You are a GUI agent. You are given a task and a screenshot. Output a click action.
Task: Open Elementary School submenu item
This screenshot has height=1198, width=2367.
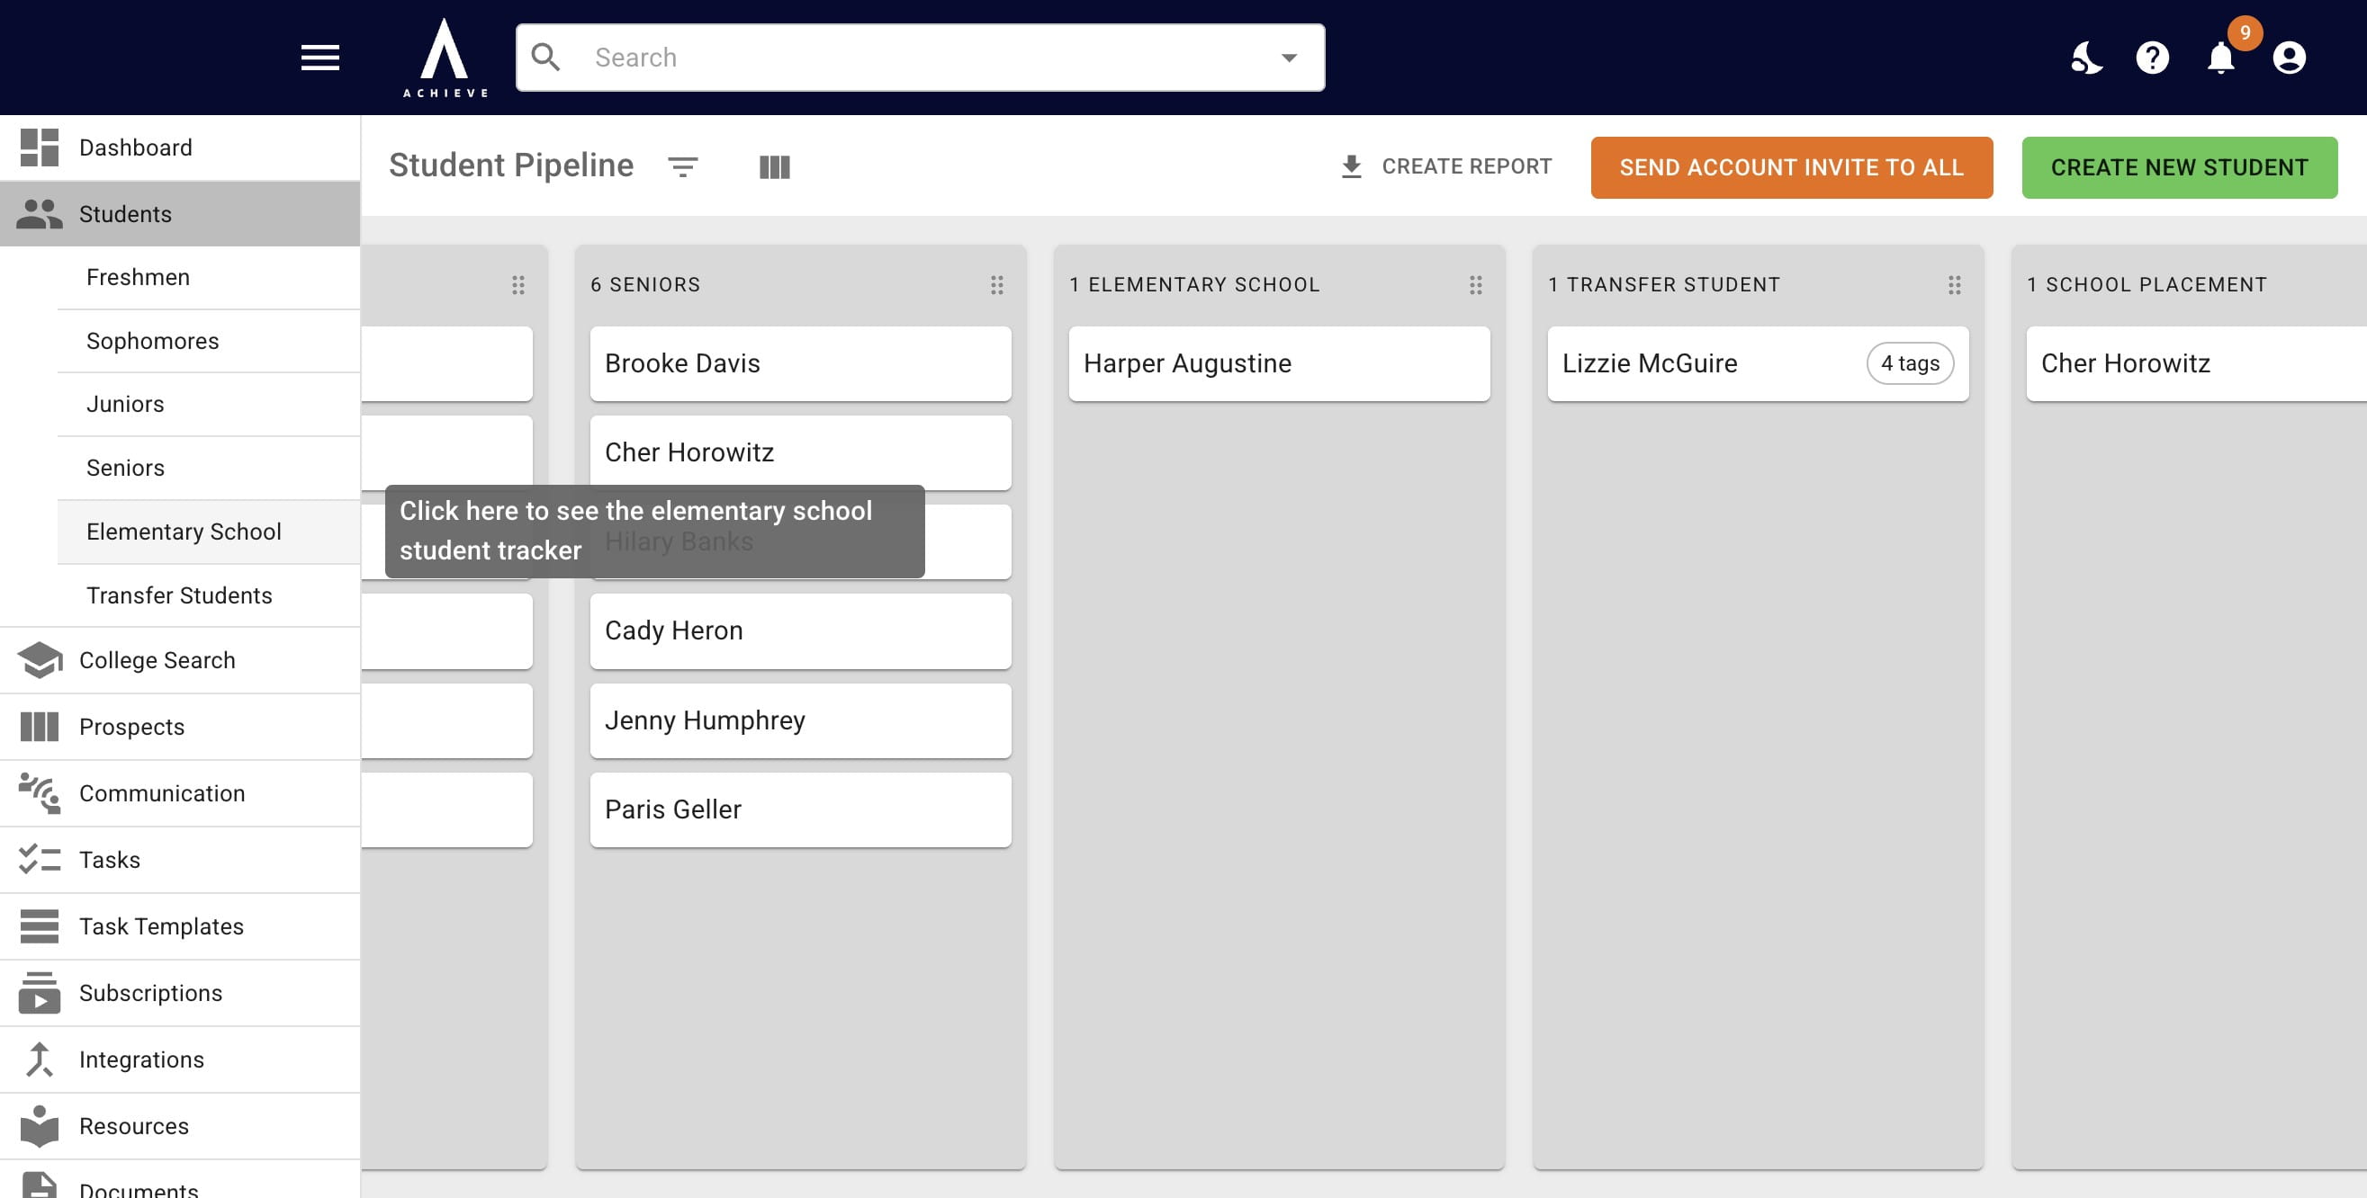[209, 532]
